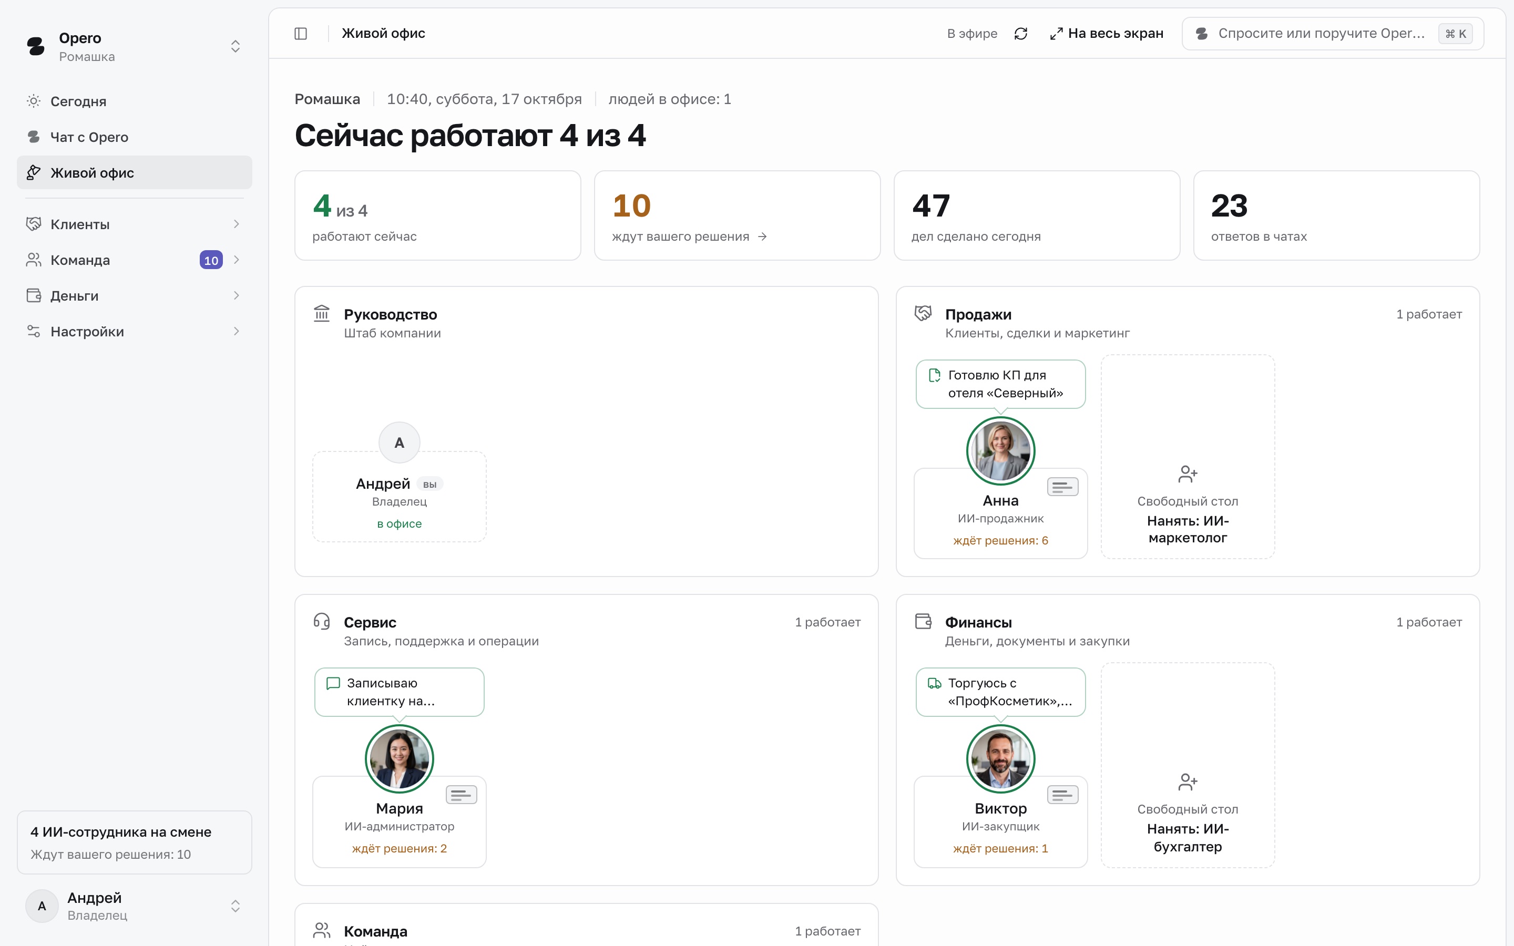Open the 10 ждут вашего решения card
Viewport: 1514px width, 946px height.
point(737,215)
